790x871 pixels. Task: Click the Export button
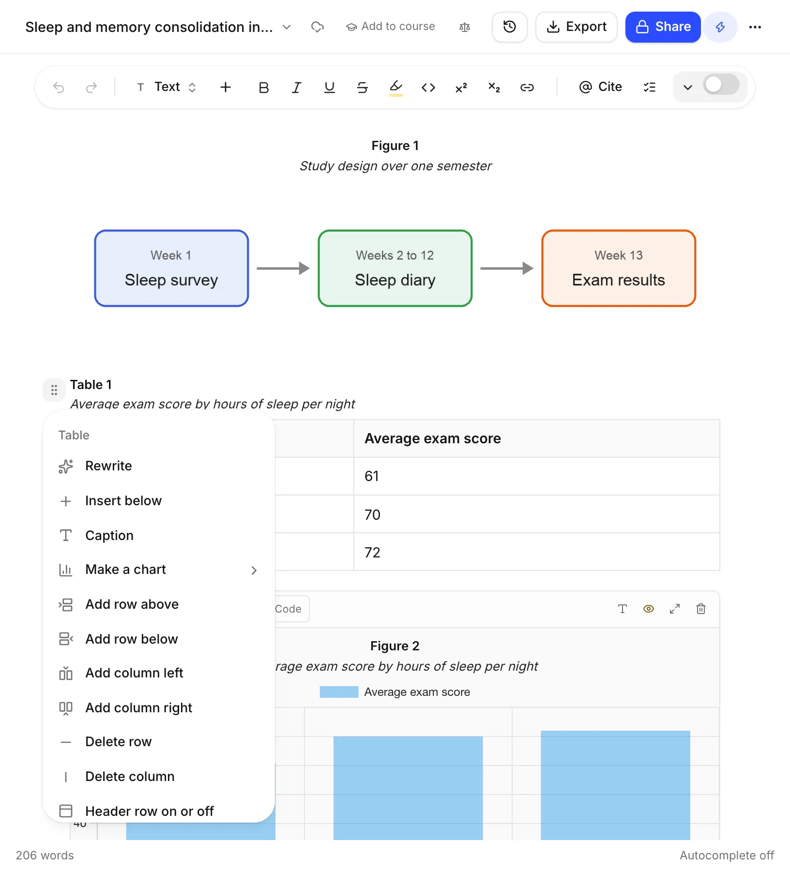577,27
